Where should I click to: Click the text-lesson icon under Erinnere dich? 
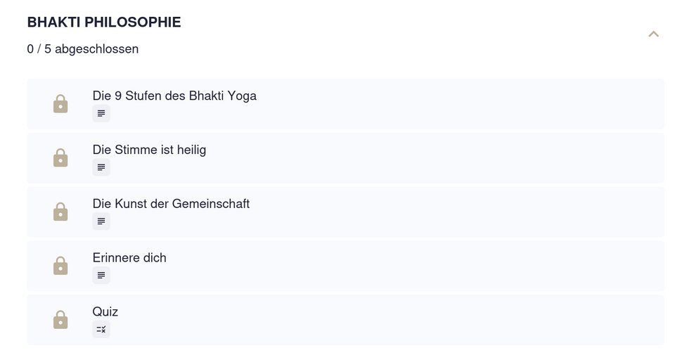pos(101,275)
